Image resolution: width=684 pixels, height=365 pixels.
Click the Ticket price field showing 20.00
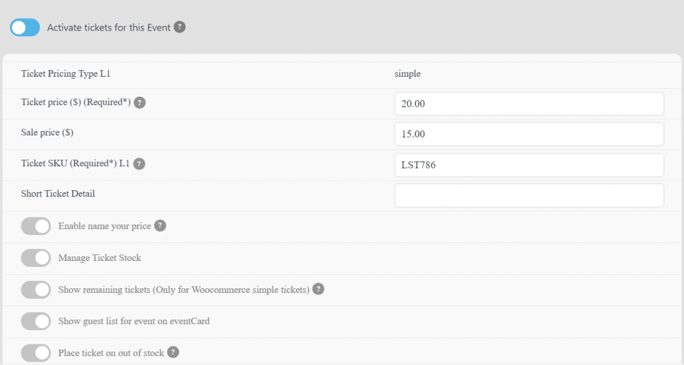529,103
